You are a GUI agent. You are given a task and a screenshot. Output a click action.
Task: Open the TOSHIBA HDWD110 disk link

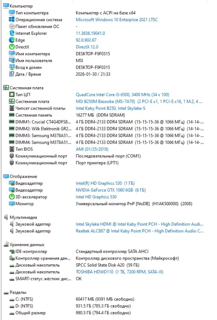point(120,272)
